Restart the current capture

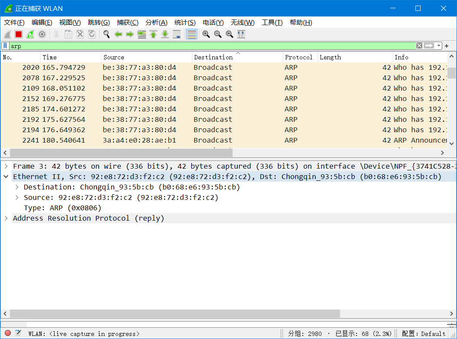click(30, 34)
